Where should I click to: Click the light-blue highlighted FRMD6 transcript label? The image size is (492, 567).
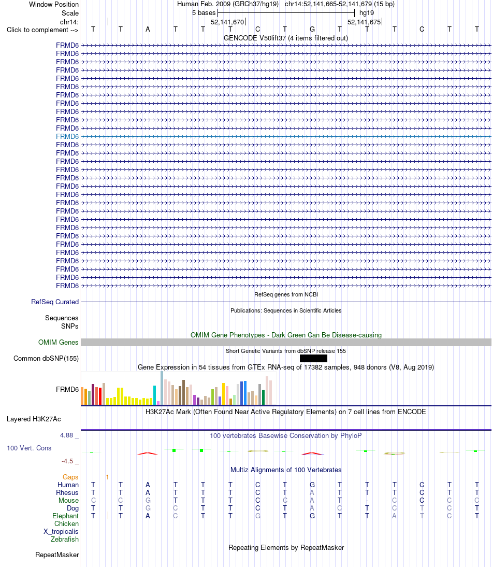click(67, 136)
